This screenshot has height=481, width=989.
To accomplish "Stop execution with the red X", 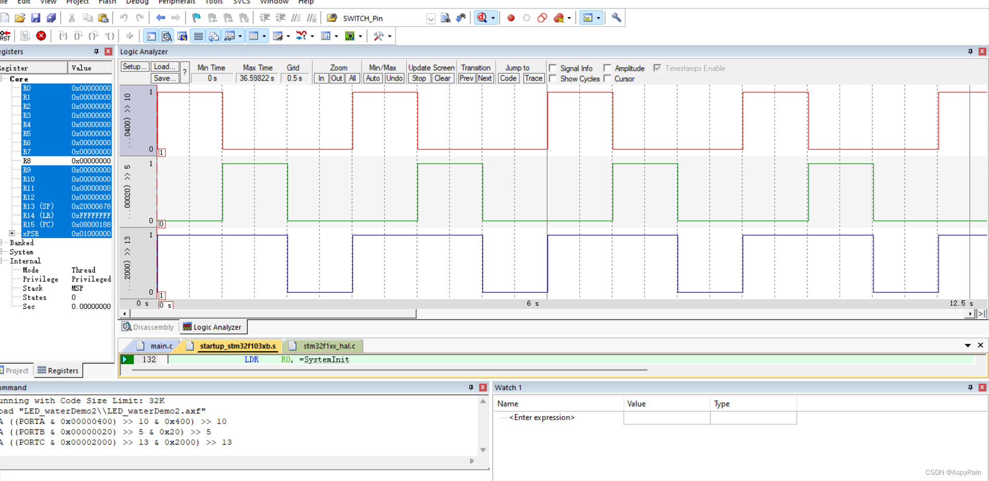I will pos(41,36).
